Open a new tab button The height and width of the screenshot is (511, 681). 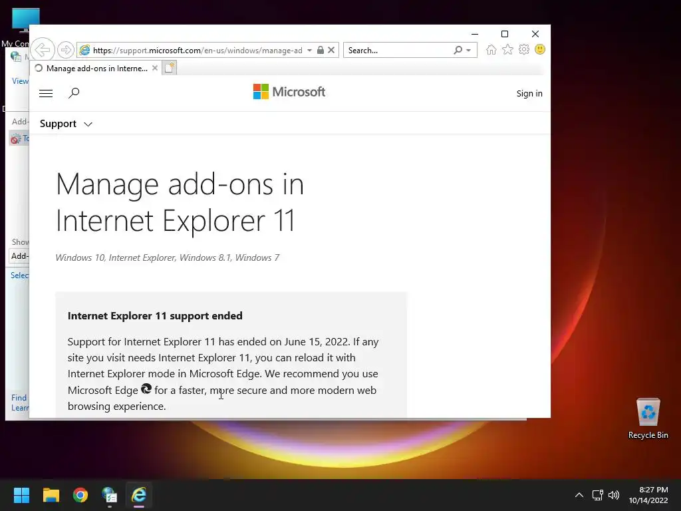170,68
